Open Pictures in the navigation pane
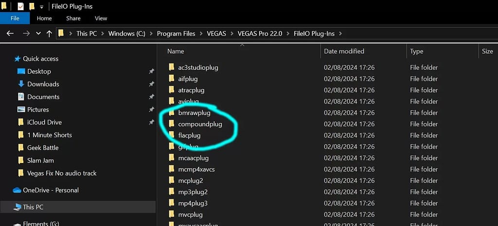 pyautogui.click(x=38, y=110)
